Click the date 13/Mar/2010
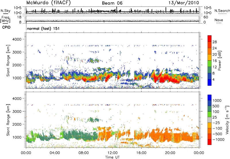This screenshot has height=159, width=230. coord(184,3)
